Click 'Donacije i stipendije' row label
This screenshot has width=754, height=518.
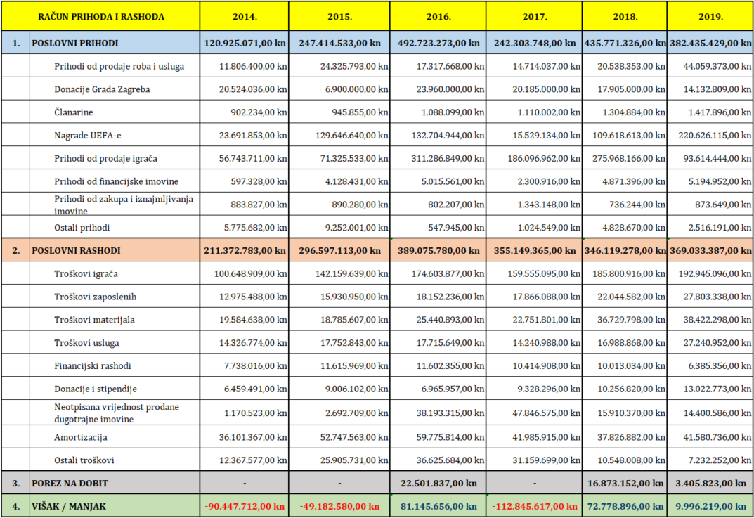96,389
